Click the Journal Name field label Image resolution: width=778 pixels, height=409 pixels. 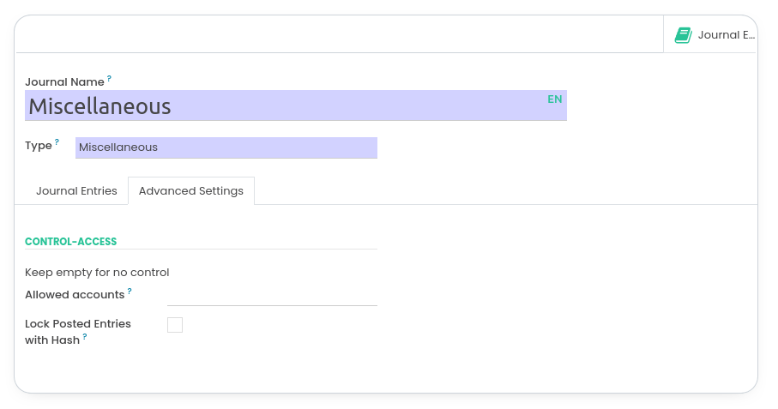[x=64, y=82]
